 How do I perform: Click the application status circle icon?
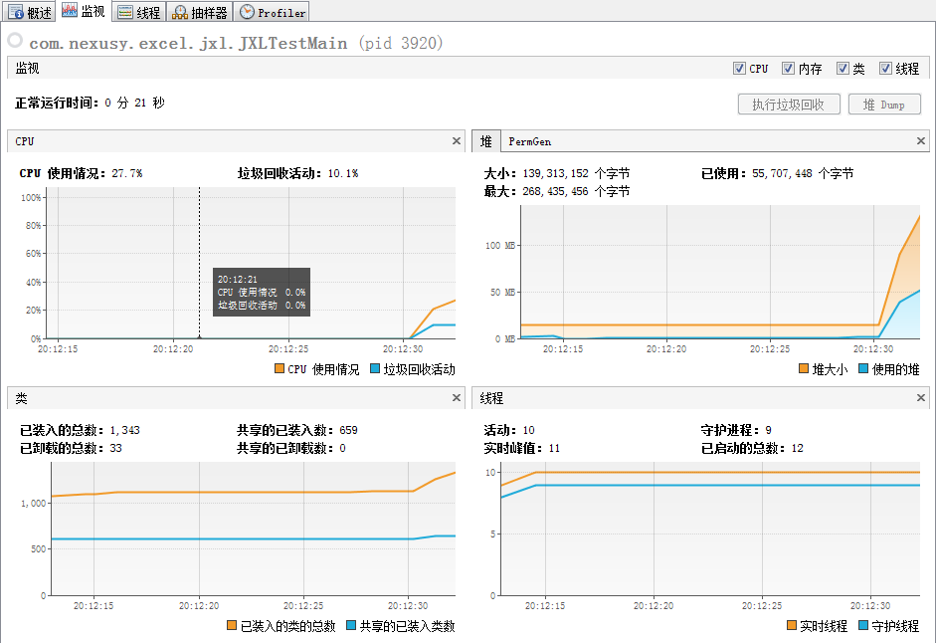point(15,41)
